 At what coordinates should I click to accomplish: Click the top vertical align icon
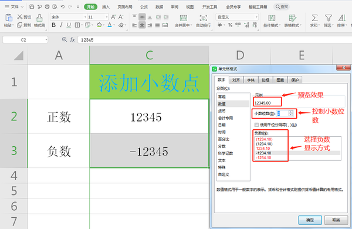[x=134, y=16]
